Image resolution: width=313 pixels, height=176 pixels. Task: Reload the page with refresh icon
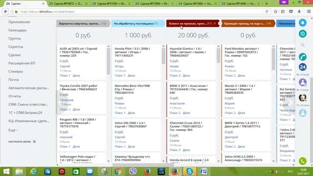click(267, 12)
